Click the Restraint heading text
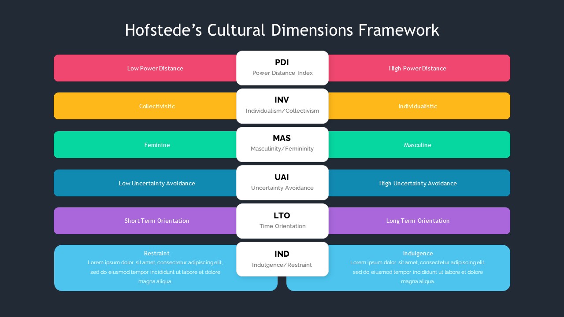The width and height of the screenshot is (564, 317). (x=156, y=253)
